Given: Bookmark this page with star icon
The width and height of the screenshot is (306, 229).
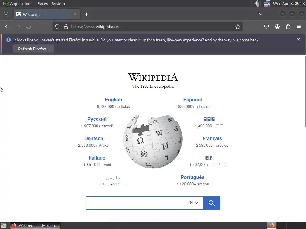Looking at the screenshot, I should tap(238, 27).
